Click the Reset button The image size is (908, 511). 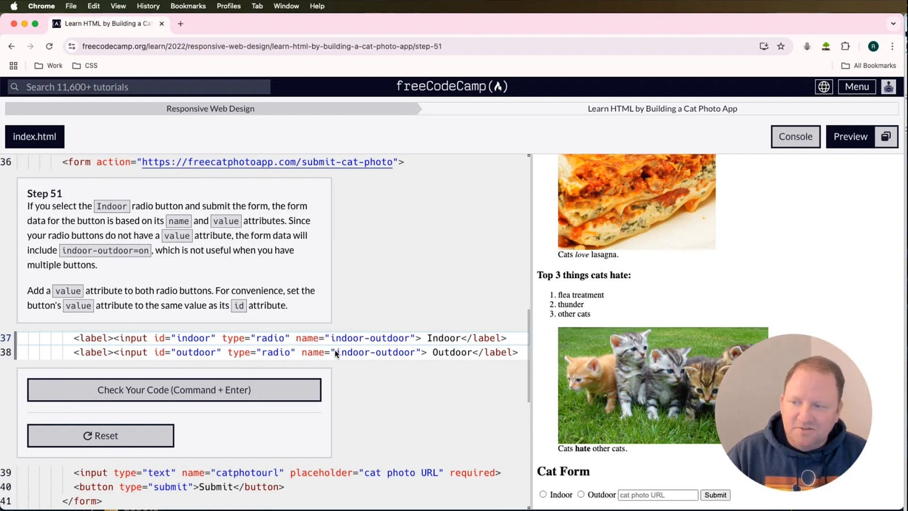[100, 435]
